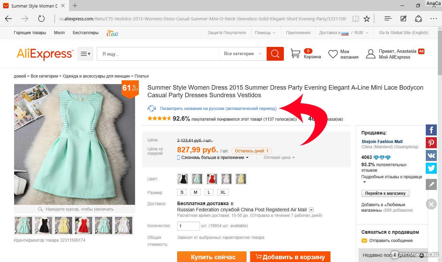442x262 pixels.
Task: Click Перейти к магазину button
Action: [x=385, y=193]
